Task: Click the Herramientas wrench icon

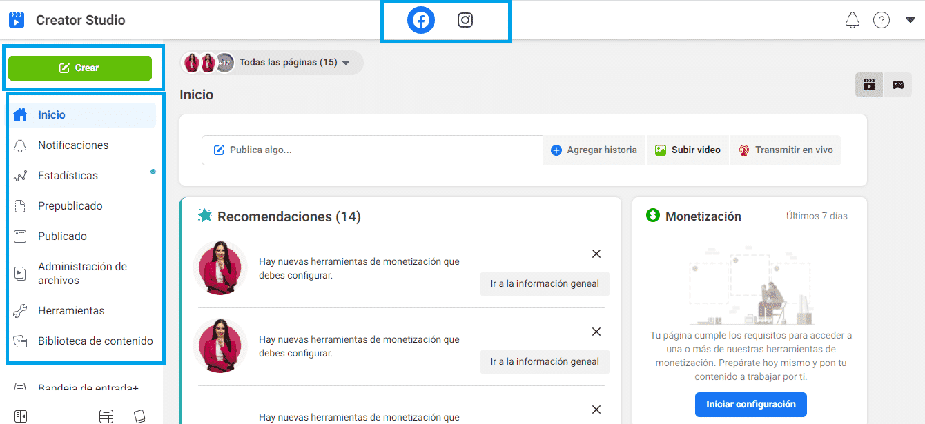Action: click(x=20, y=311)
